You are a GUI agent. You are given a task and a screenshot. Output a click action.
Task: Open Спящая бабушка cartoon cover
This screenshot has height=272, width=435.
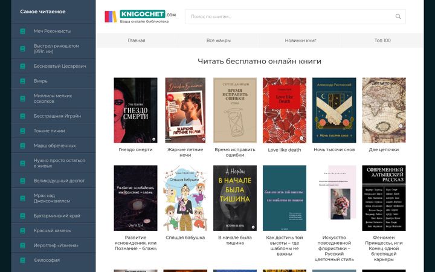click(x=185, y=198)
